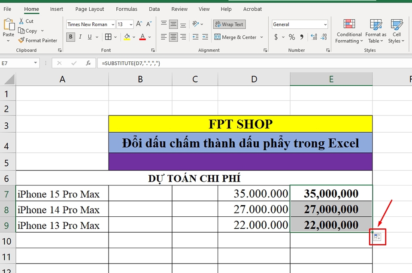Screen dimensions: 412x273
Task: Open Number format dialog launcher
Action: tap(328, 50)
